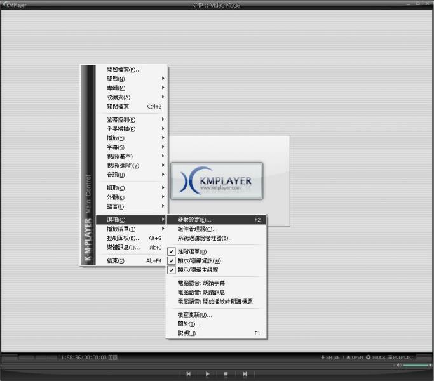
Task: Expand the 開啟(N) submenu
Action: pos(131,79)
